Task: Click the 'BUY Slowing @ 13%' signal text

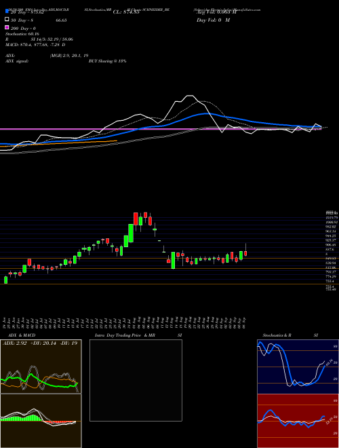Action: (107, 61)
